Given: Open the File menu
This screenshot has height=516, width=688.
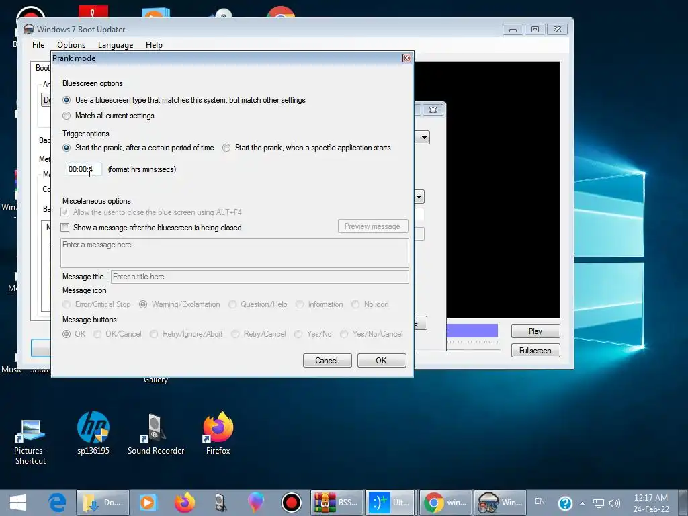Looking at the screenshot, I should [38, 45].
